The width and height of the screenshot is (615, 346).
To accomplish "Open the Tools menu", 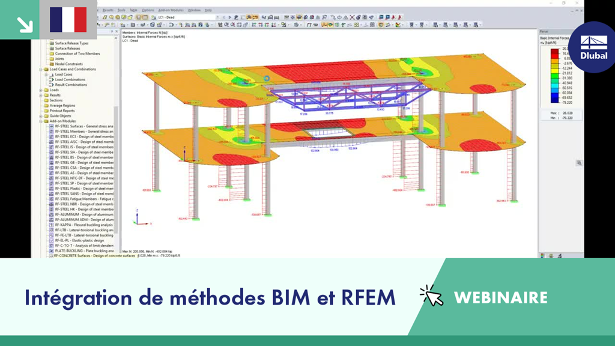I will [x=121, y=10].
